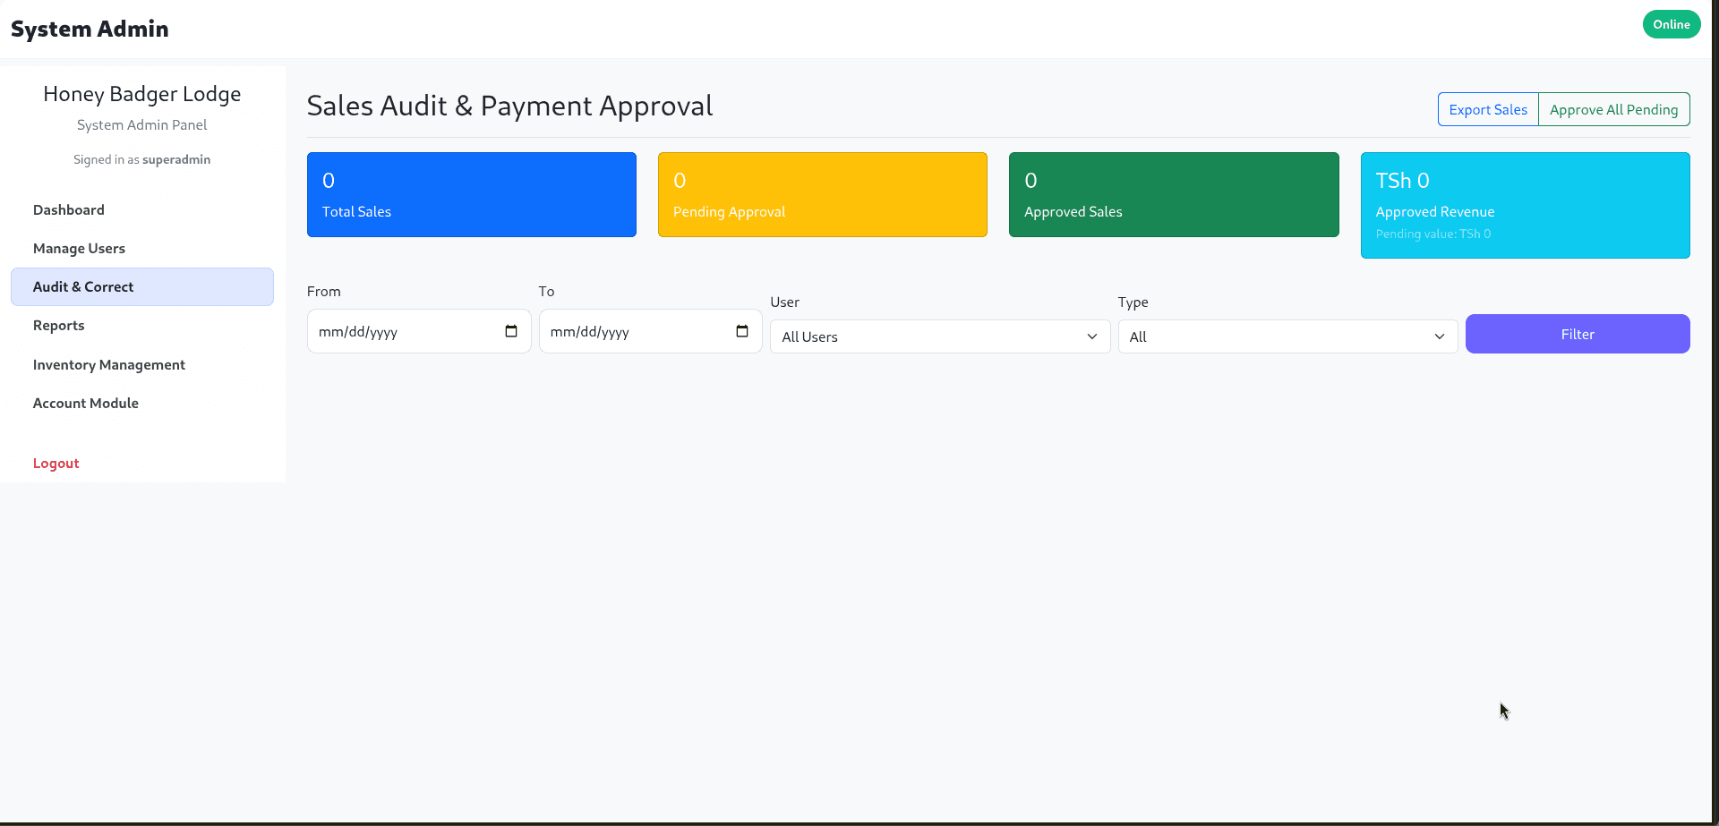Click the red Logout link

pyautogui.click(x=56, y=463)
